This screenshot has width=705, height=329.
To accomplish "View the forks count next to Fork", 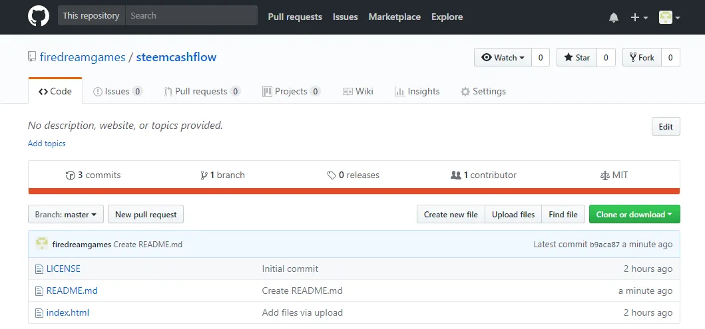I will pyautogui.click(x=671, y=57).
